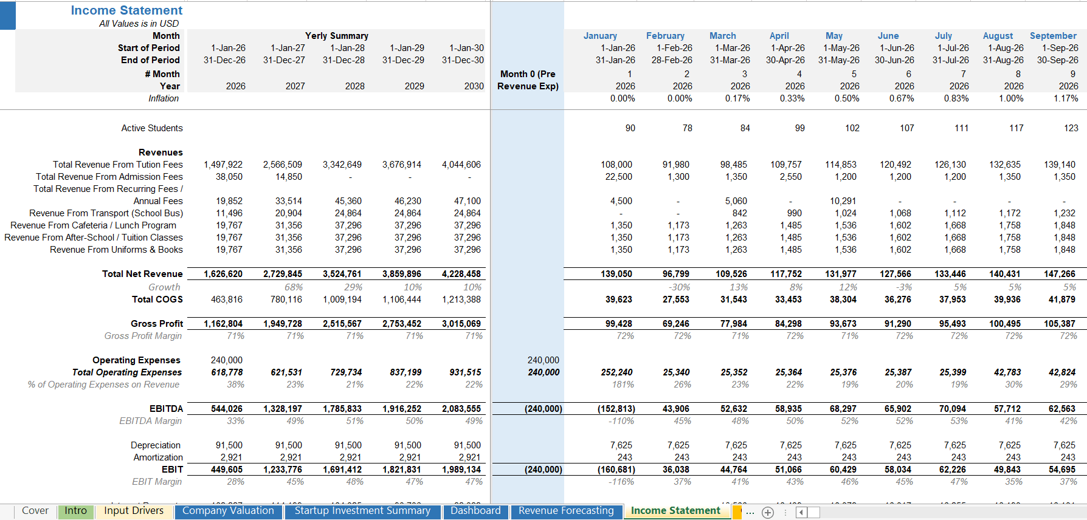The height and width of the screenshot is (520, 1087).
Task: Open the Cover sheet tab
Action: coord(35,511)
